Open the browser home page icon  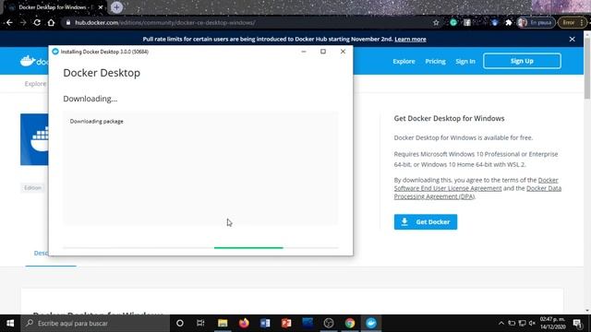coord(51,22)
